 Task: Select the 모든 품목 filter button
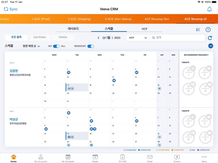[x=16, y=38]
